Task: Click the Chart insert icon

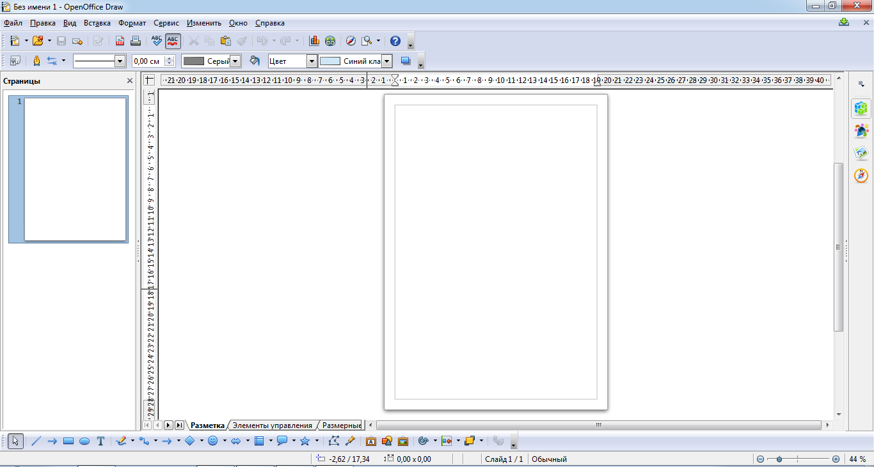Action: point(314,41)
